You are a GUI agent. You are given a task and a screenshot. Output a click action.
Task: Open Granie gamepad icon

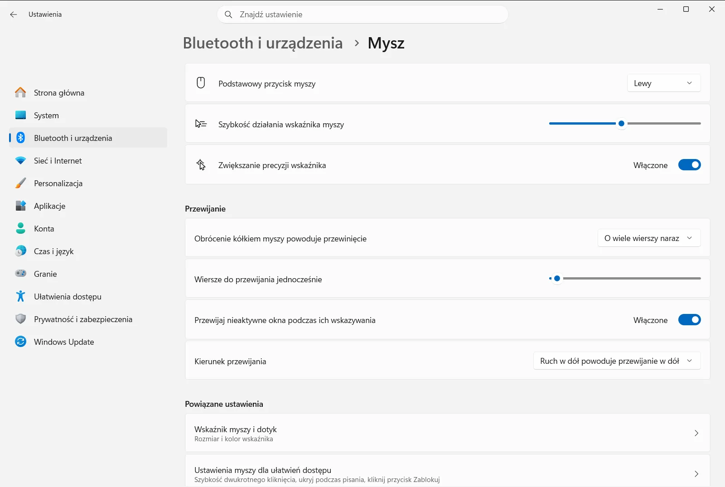(20, 274)
